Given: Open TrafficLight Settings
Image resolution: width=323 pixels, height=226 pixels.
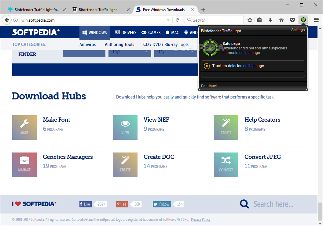Looking at the screenshot, I should click(298, 30).
